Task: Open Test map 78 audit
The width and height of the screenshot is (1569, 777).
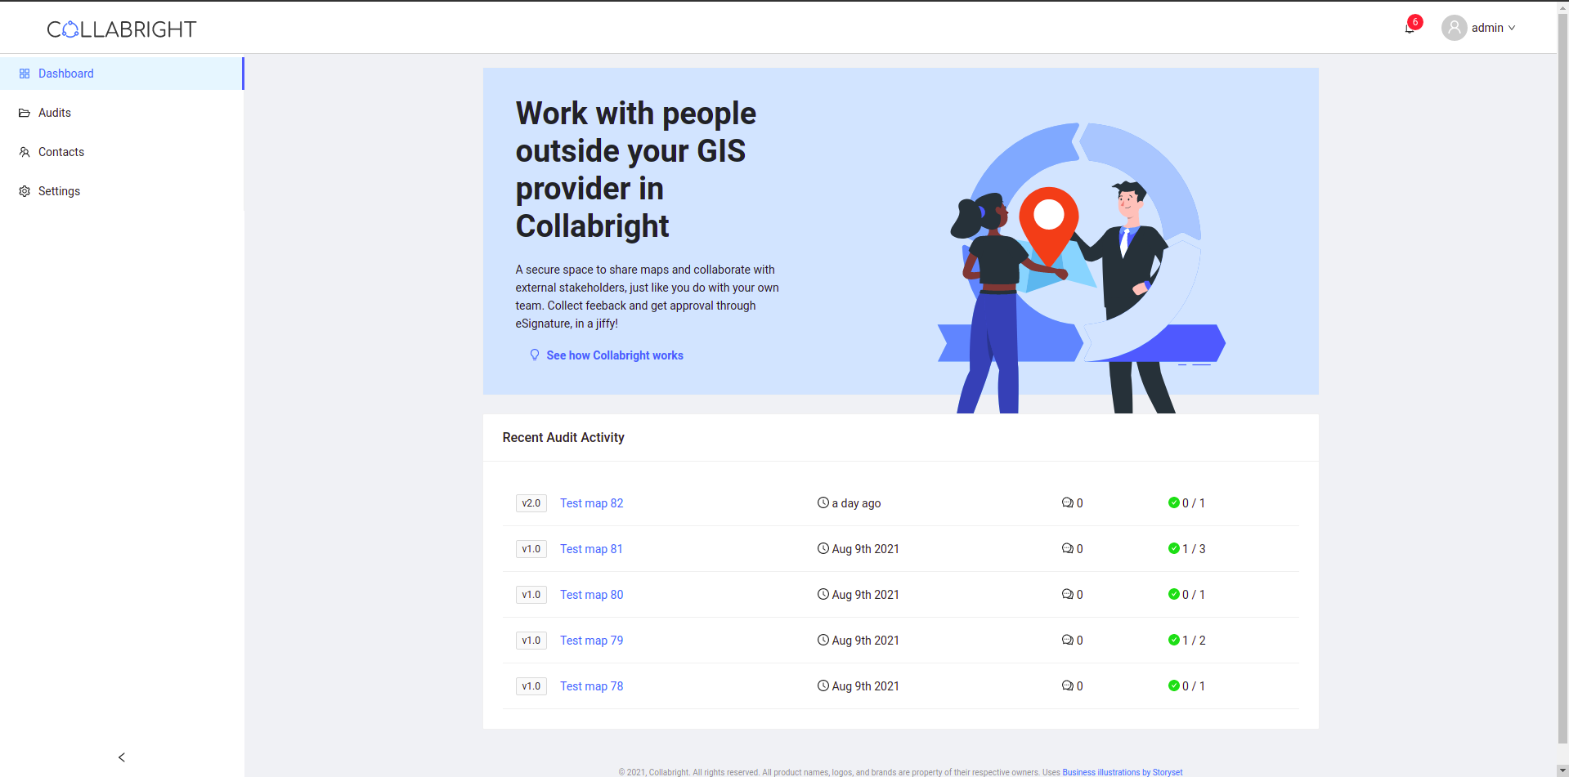Action: [591, 686]
